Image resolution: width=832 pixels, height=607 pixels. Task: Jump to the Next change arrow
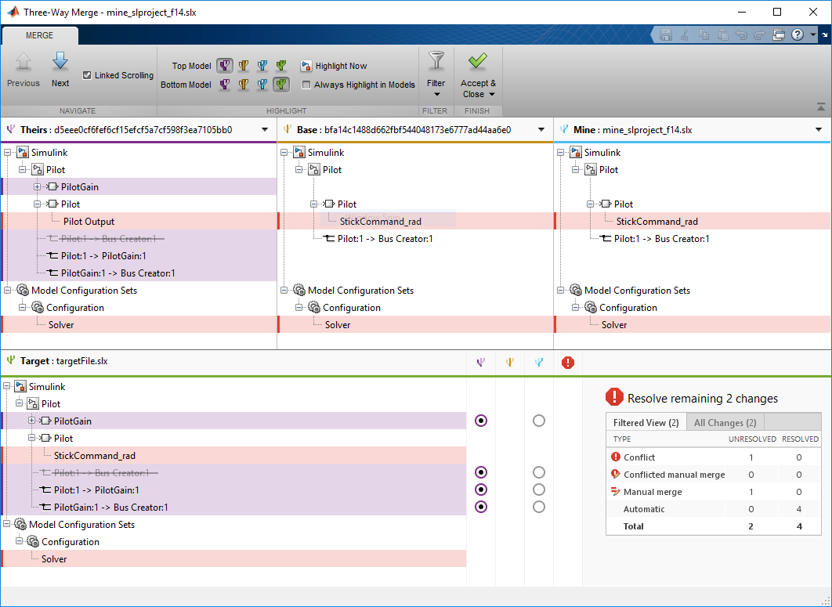pos(60,63)
